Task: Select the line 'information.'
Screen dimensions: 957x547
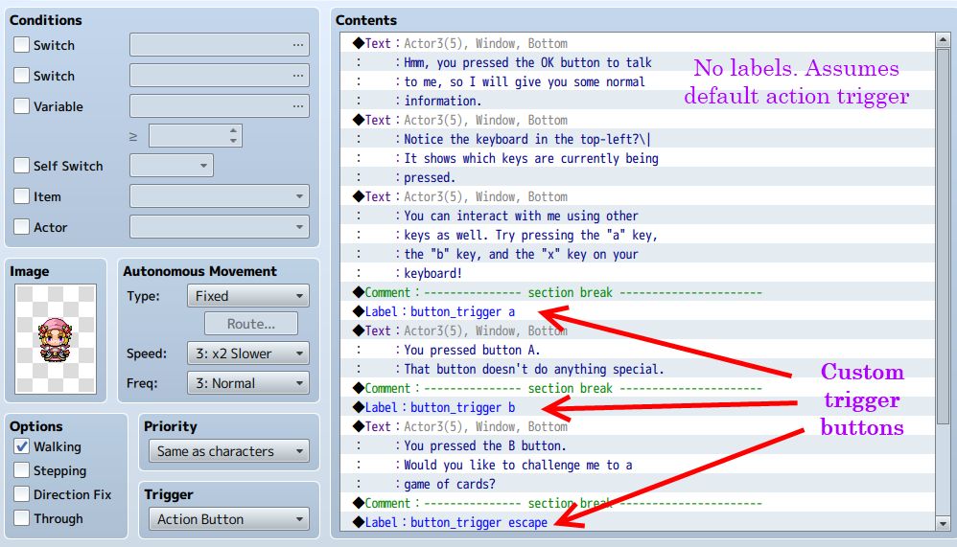Action: [x=637, y=101]
